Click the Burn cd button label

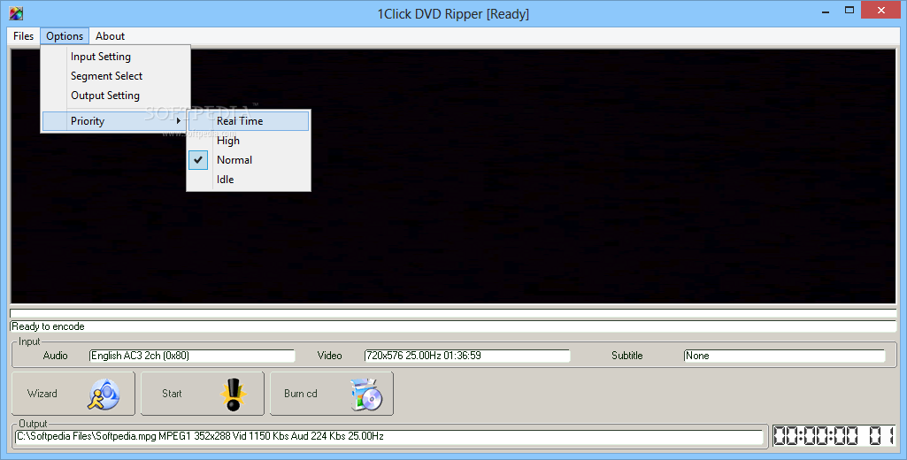(301, 394)
